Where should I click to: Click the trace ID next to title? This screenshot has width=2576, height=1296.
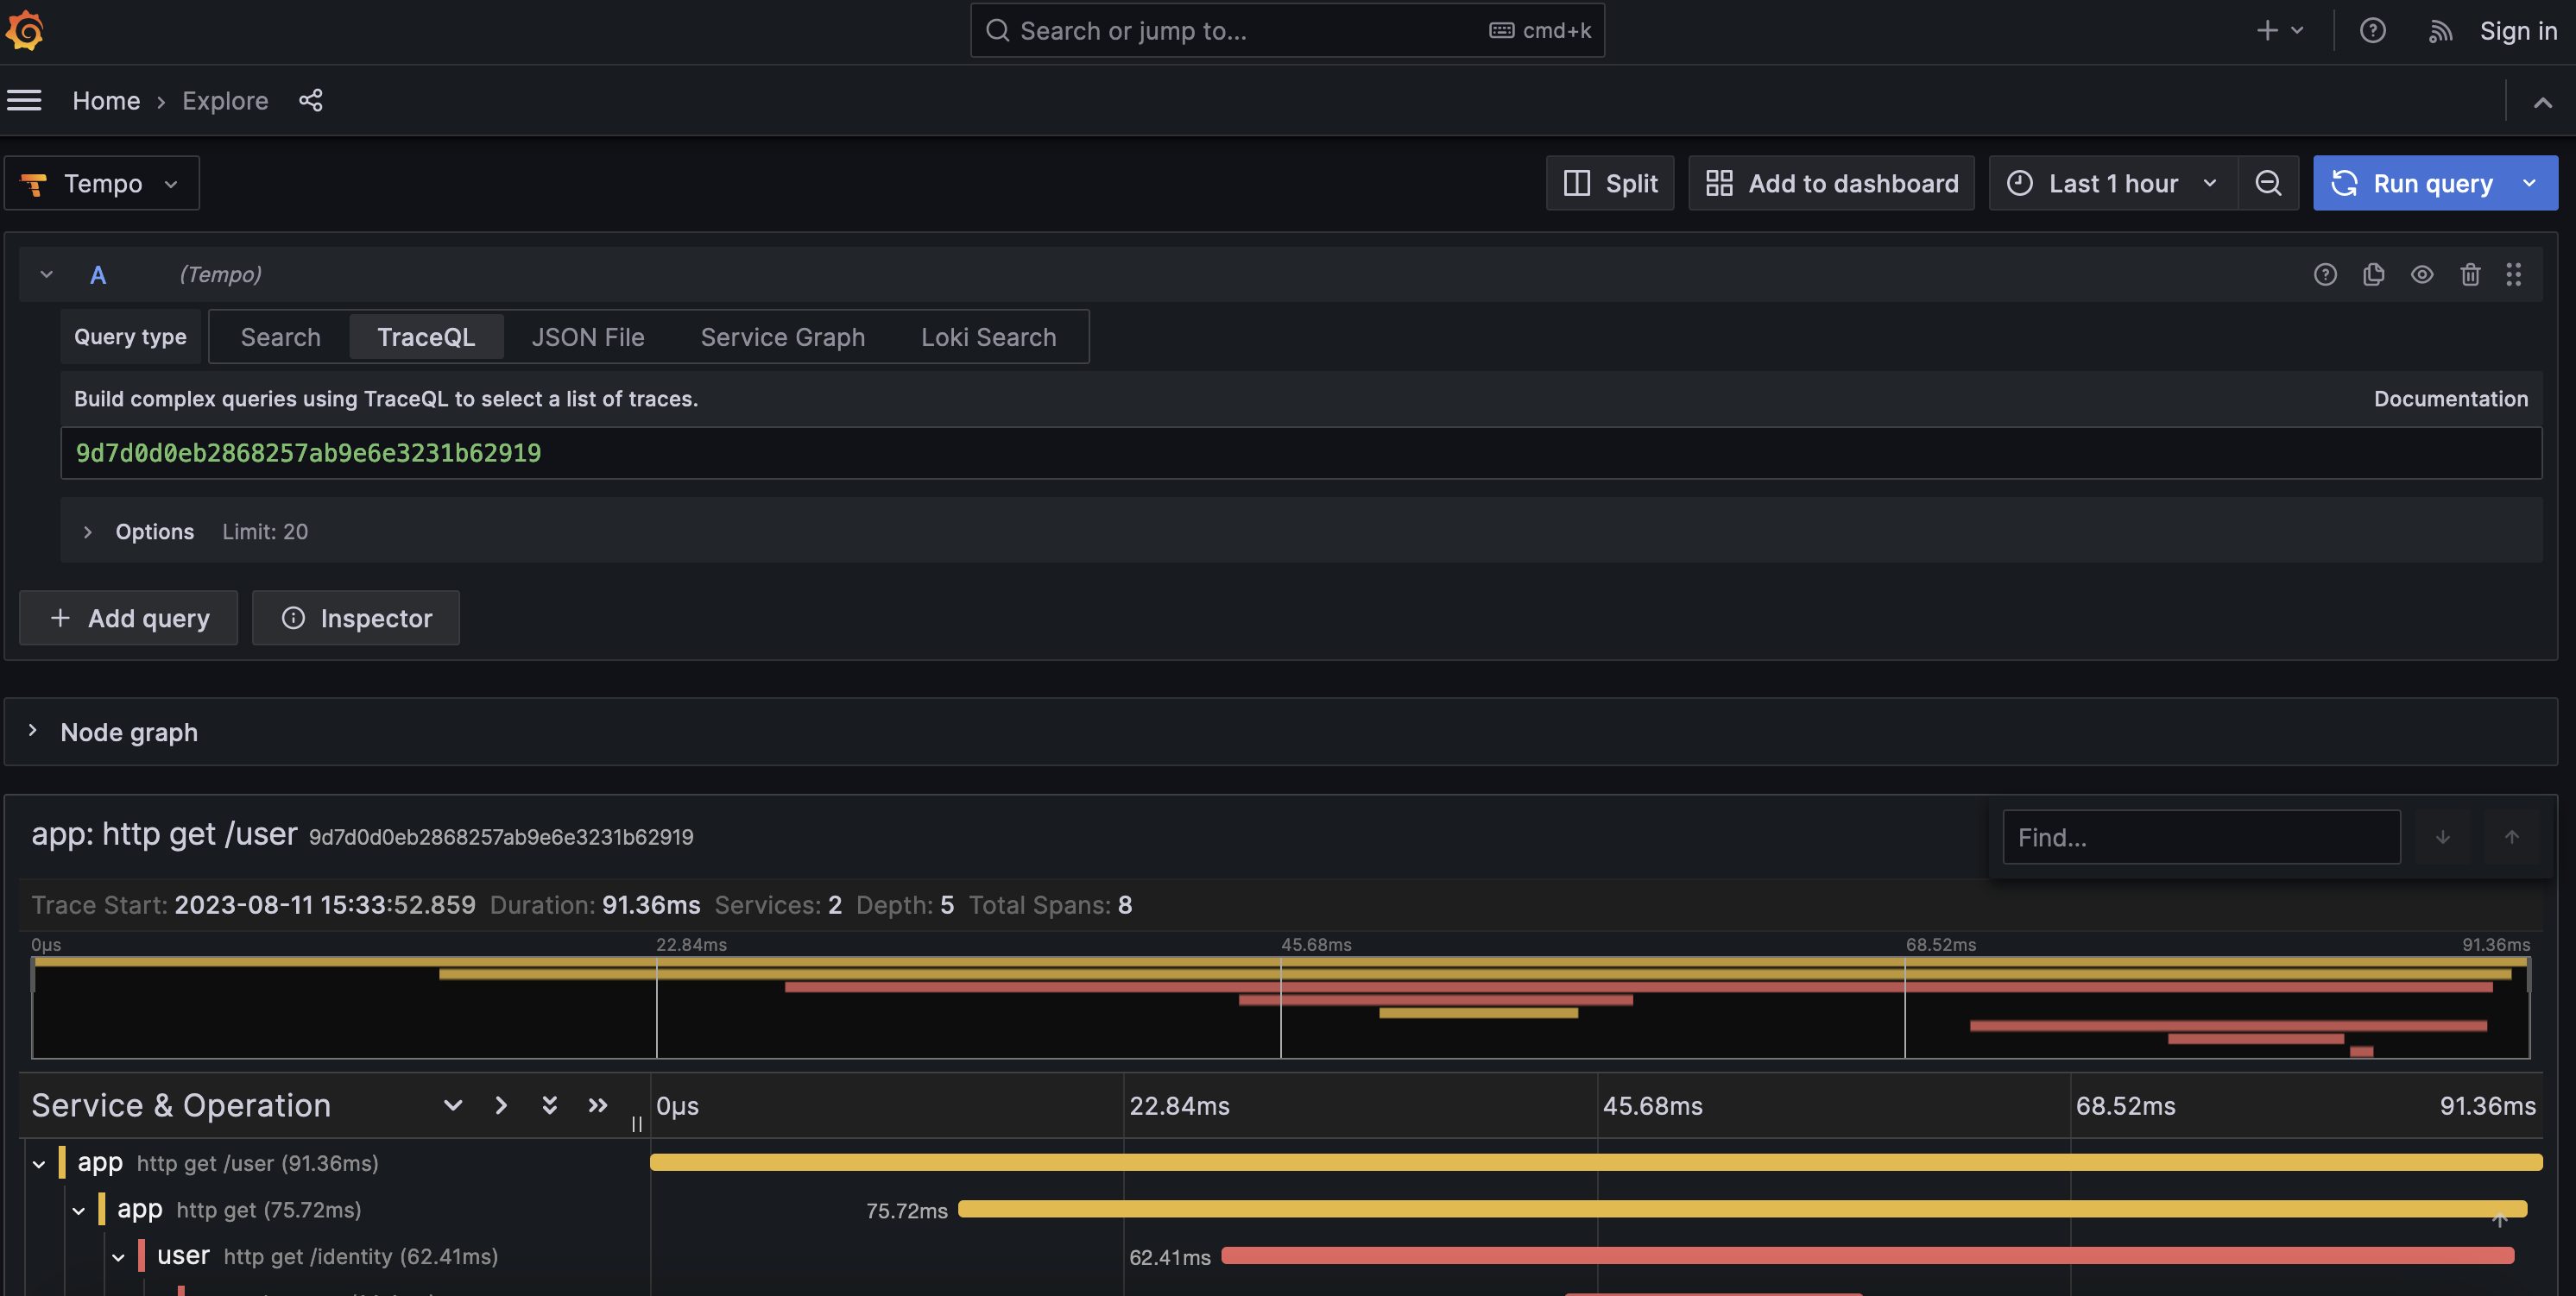501,837
